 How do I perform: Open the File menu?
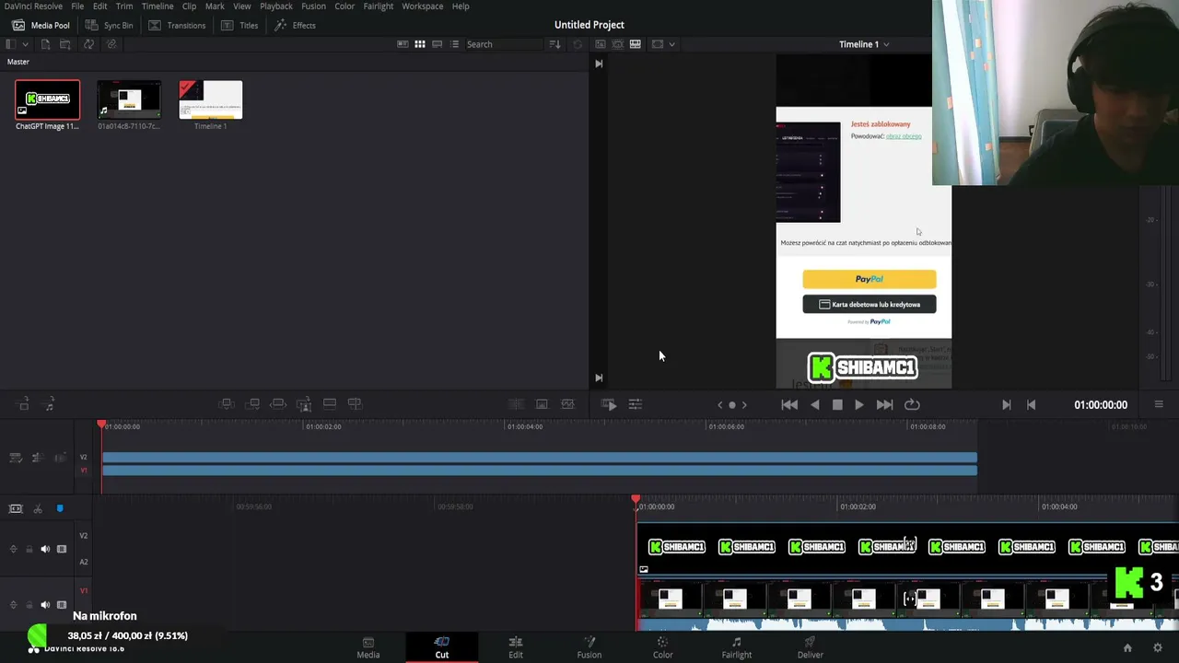click(77, 6)
